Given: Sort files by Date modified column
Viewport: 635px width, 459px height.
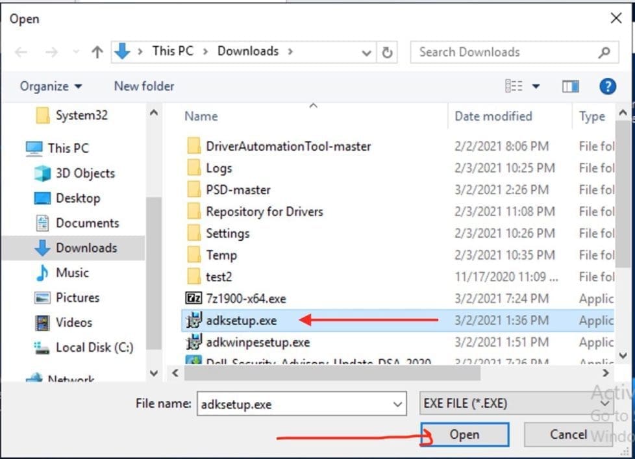Looking at the screenshot, I should [x=493, y=116].
